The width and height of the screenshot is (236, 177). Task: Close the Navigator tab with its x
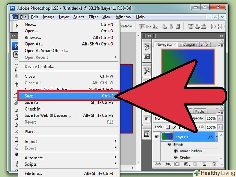(175, 44)
